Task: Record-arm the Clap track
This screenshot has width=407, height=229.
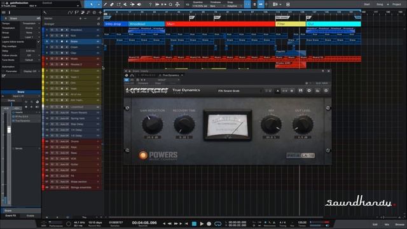Action: [x=62, y=53]
